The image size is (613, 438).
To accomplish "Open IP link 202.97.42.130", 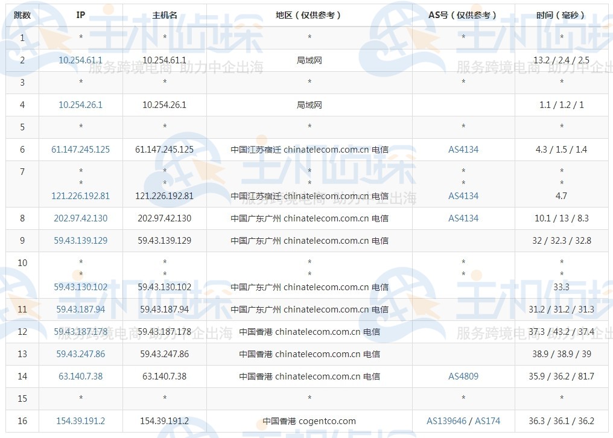I will 80,218.
